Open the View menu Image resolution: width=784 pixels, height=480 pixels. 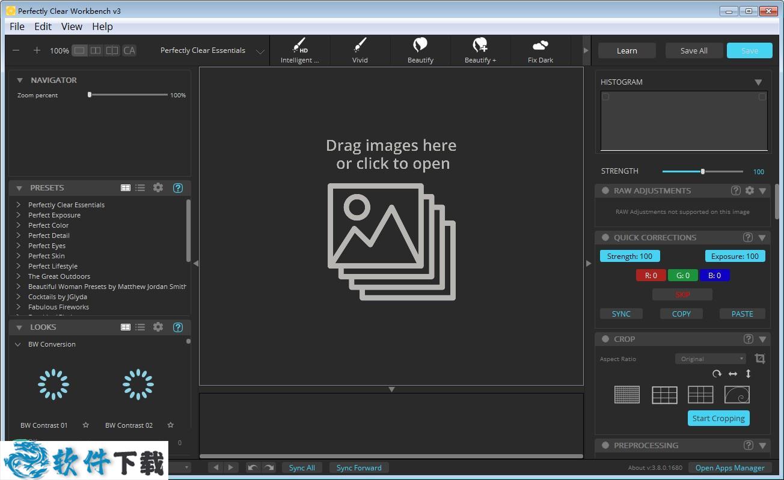(x=72, y=26)
